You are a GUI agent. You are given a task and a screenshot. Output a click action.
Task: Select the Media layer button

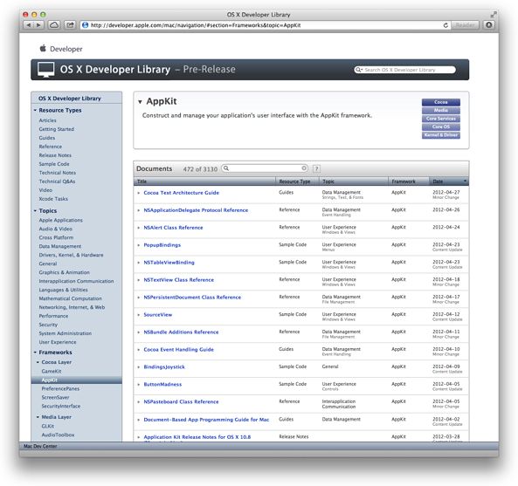tap(441, 111)
